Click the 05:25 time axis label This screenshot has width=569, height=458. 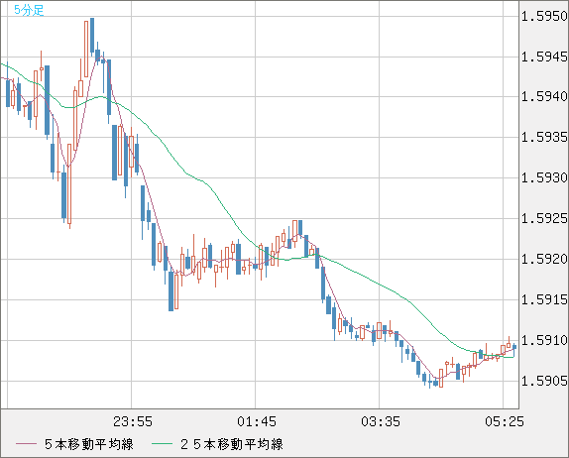505,421
